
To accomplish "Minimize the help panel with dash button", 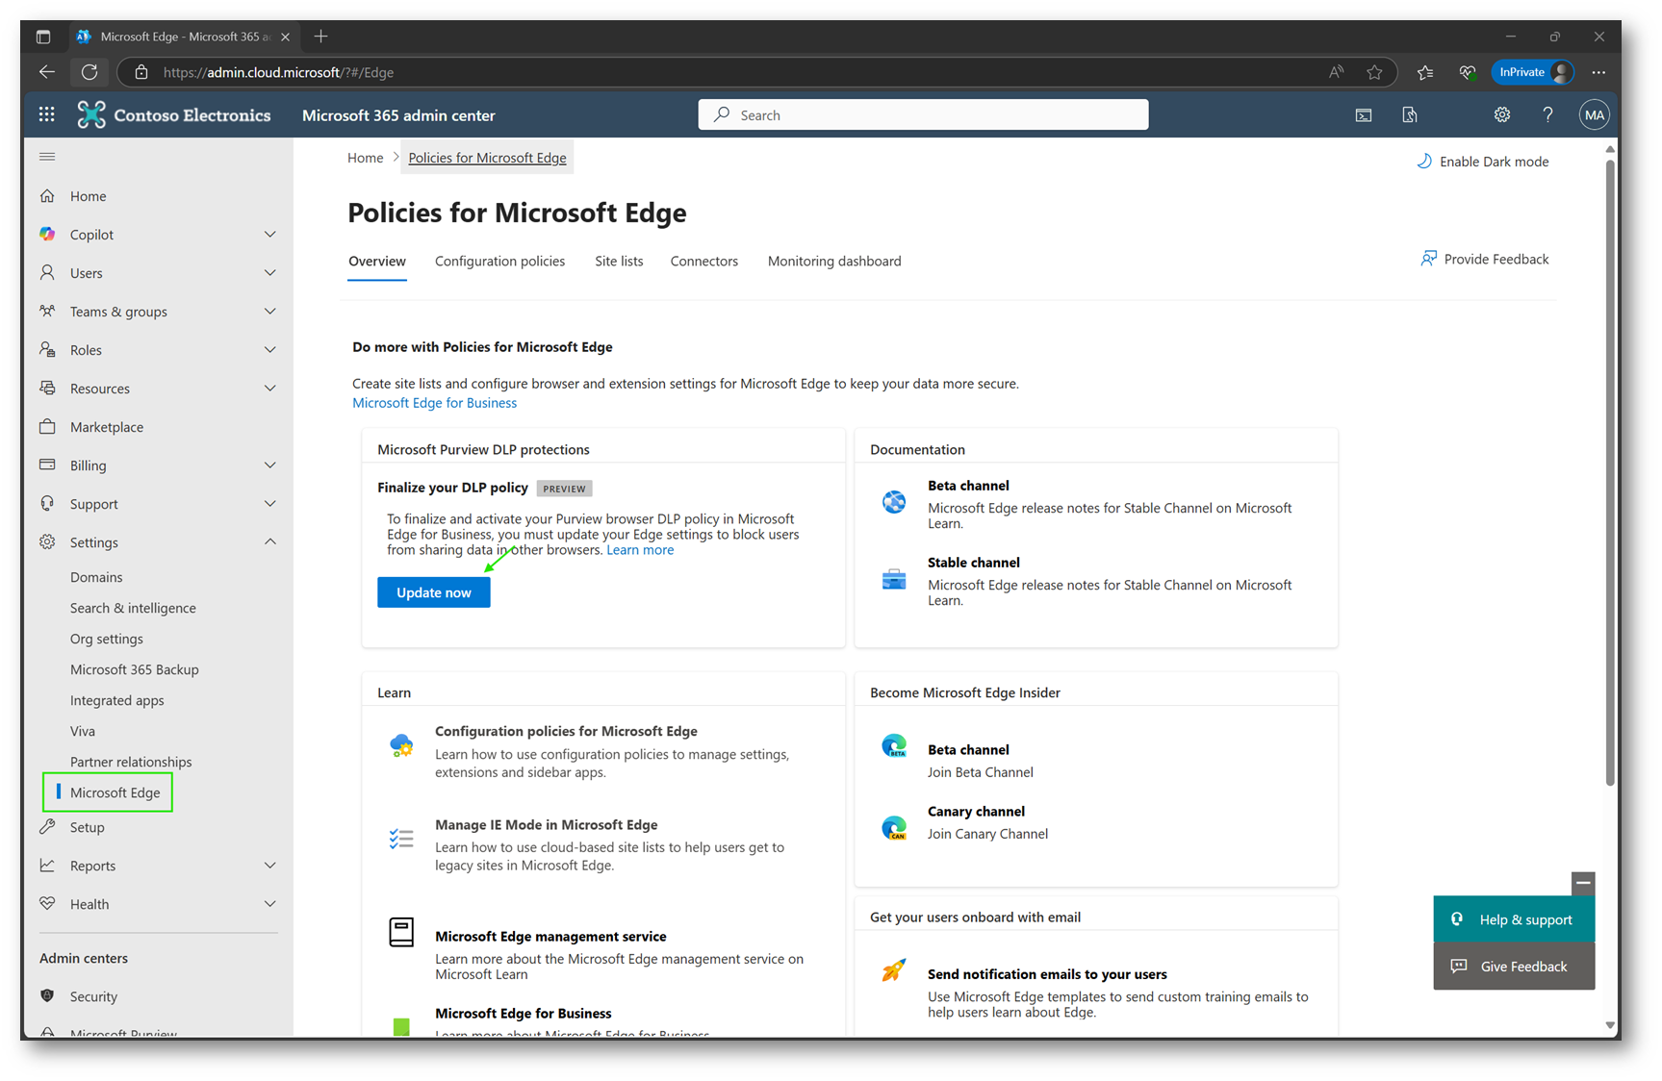I will click(1583, 883).
